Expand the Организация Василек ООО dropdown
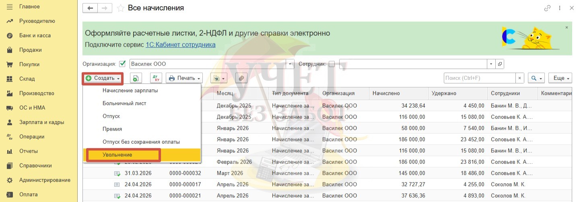The image size is (577, 202). click(290, 64)
